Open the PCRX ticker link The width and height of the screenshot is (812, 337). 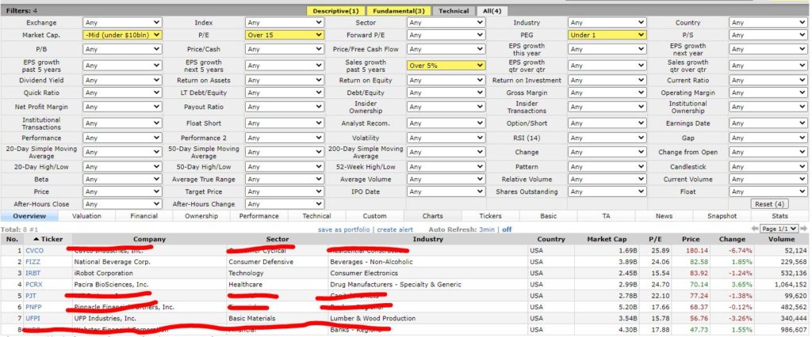click(x=34, y=285)
